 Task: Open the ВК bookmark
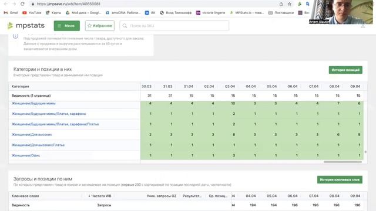pos(150,13)
